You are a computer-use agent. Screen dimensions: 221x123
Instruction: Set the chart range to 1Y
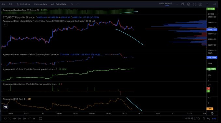click(x=29, y=118)
